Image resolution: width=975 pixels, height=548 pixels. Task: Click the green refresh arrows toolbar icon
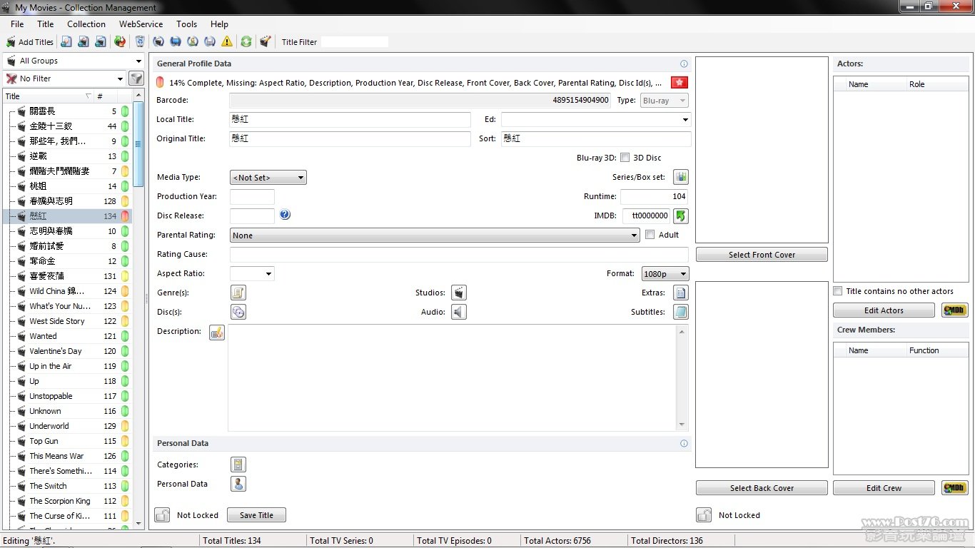point(246,42)
